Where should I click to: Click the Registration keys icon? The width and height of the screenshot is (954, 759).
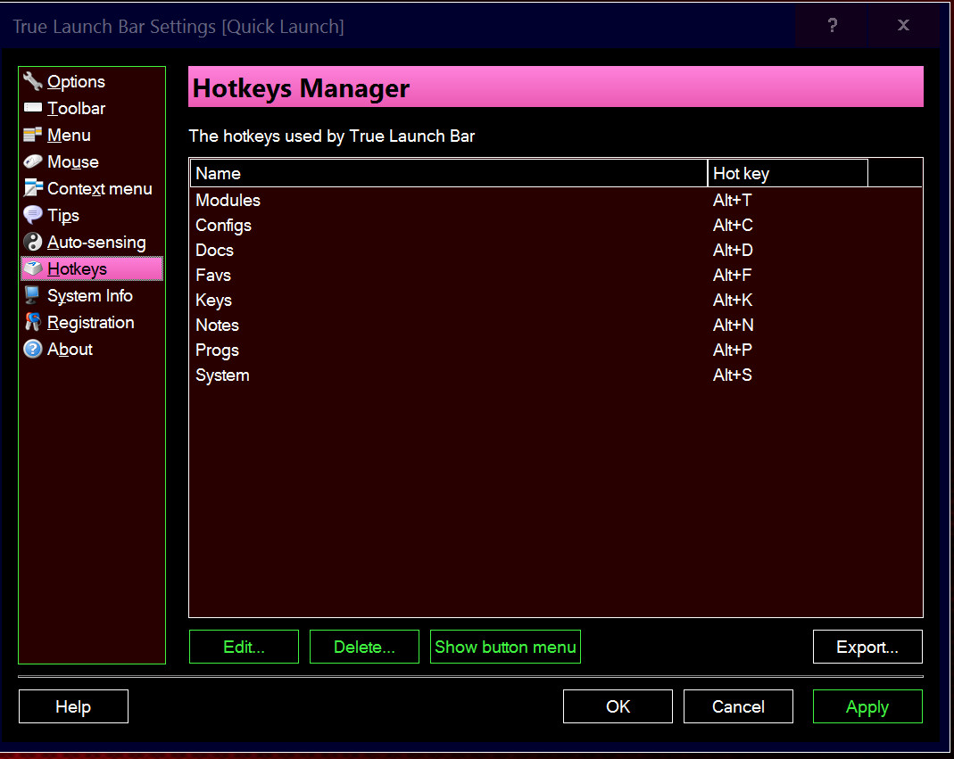(x=33, y=323)
